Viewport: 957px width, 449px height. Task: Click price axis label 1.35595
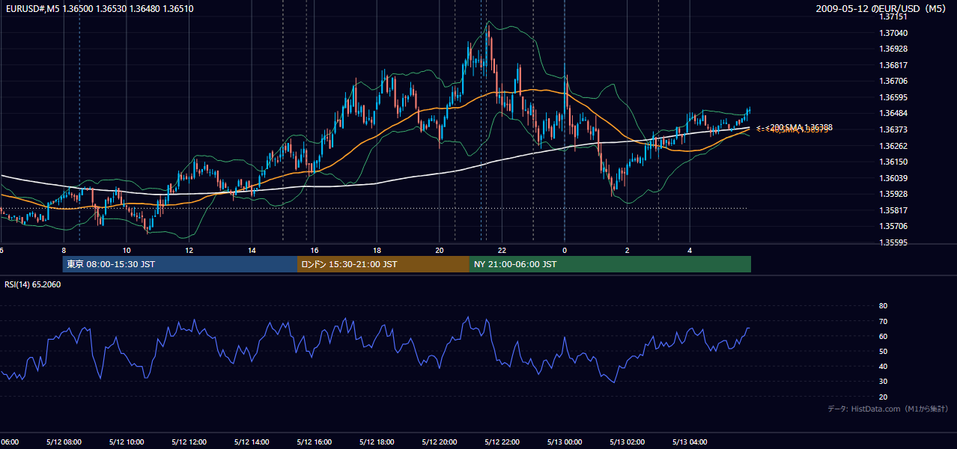893,242
